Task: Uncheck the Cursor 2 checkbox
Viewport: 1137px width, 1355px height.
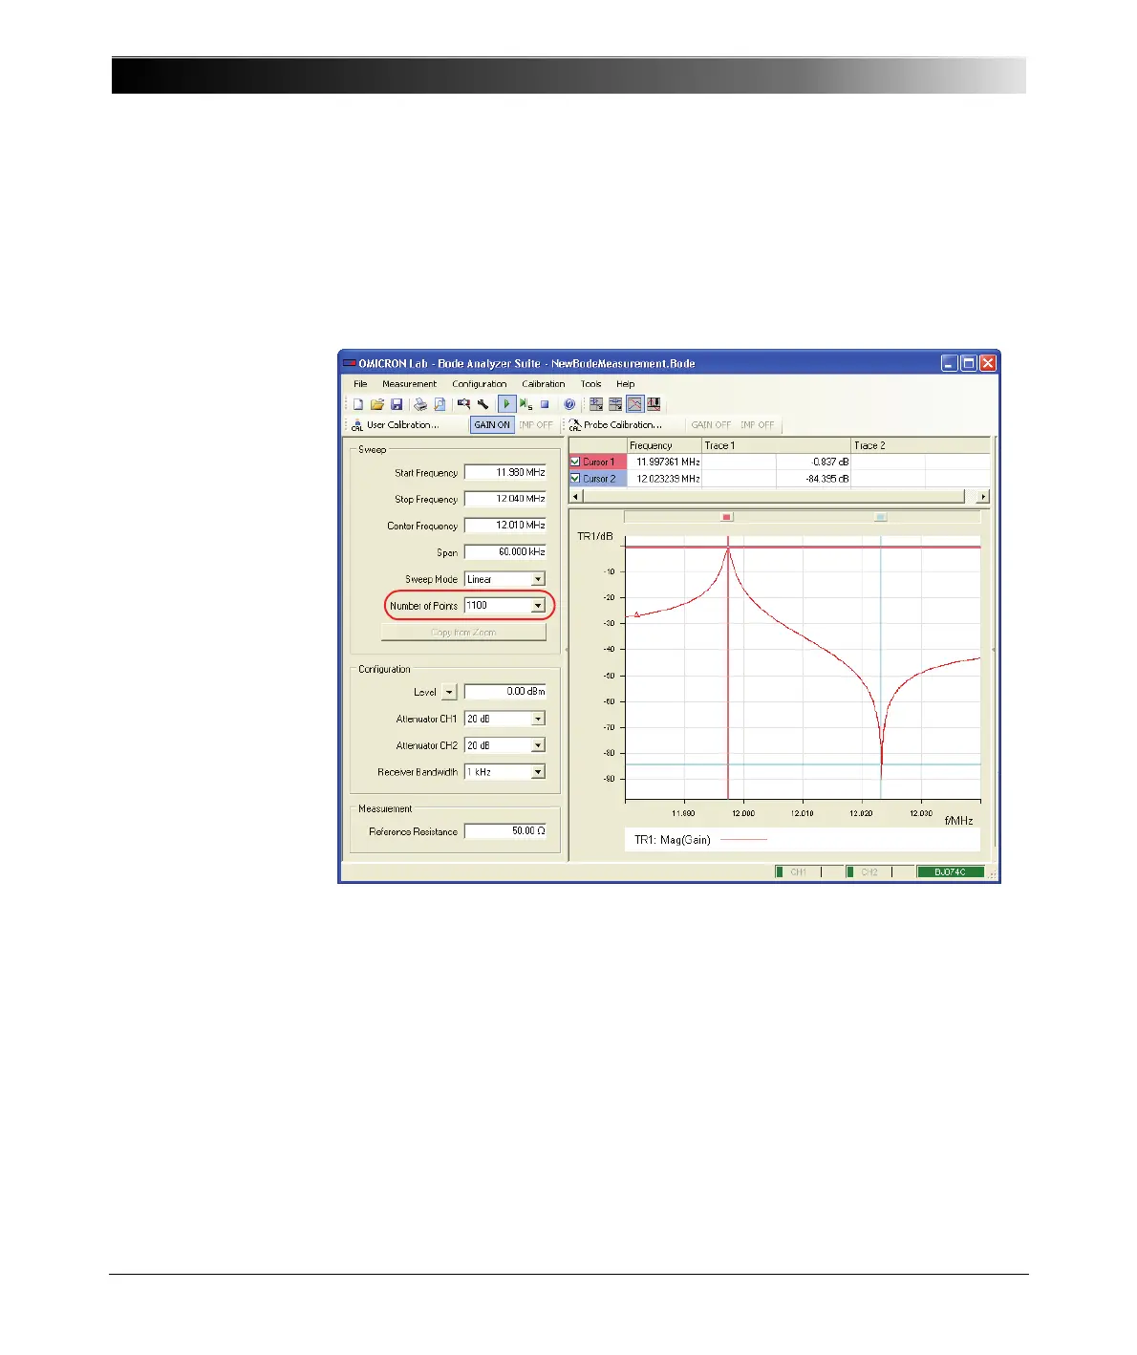Action: [x=575, y=479]
